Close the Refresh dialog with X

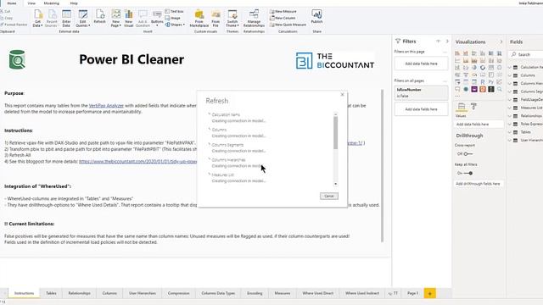tap(342, 94)
